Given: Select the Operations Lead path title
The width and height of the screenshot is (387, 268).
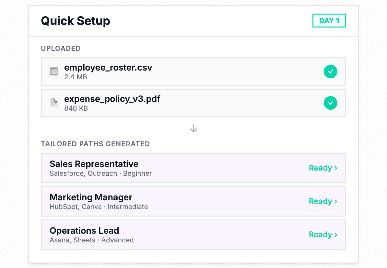Looking at the screenshot, I should (84, 231).
